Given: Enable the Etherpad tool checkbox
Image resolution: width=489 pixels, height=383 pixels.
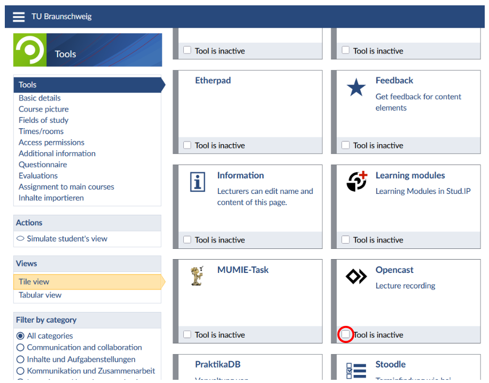Looking at the screenshot, I should tap(187, 145).
